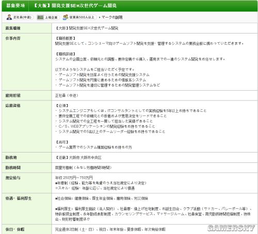This screenshot has width=258, height=234.
Task: Open the マークの説明 link
Action: tap(112, 18)
